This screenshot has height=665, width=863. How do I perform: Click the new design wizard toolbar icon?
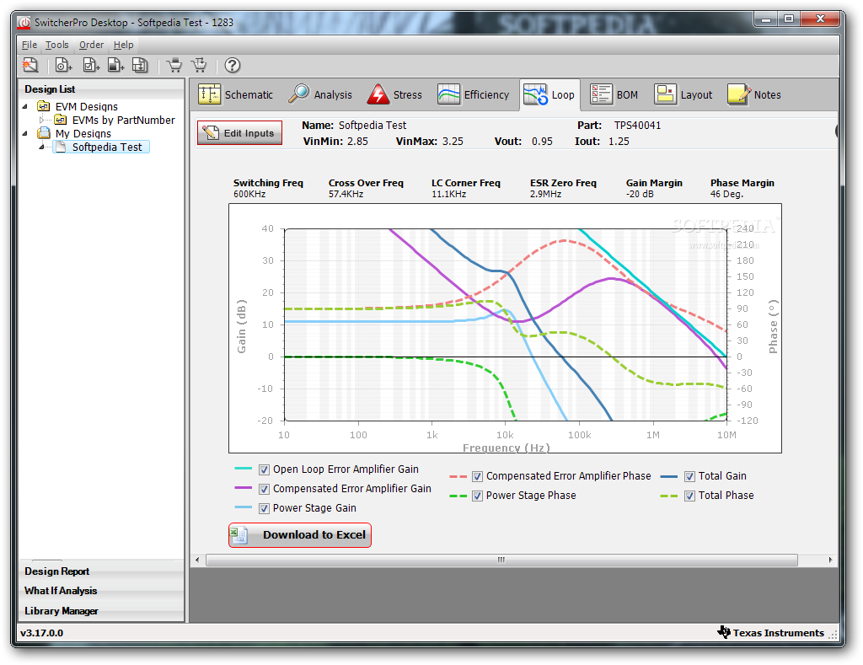coord(30,66)
